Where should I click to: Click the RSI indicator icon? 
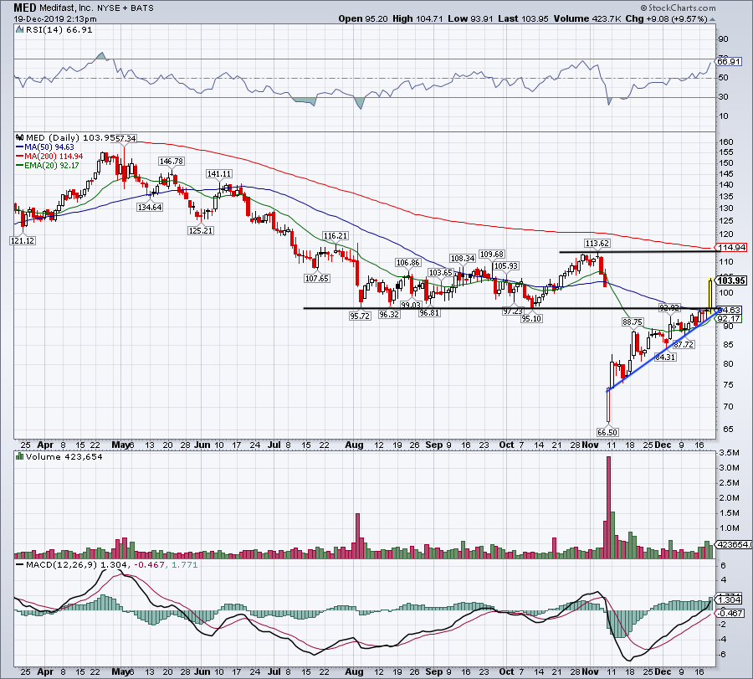click(19, 29)
